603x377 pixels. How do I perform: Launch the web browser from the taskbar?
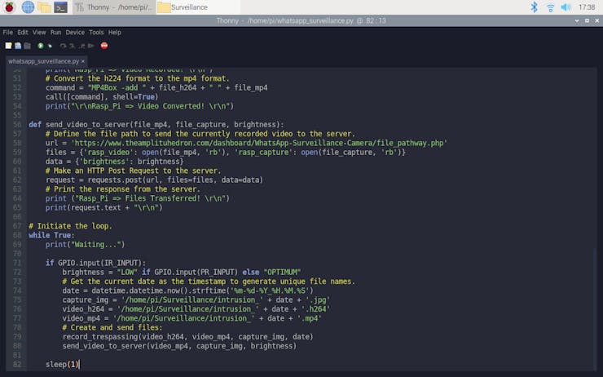[x=28, y=7]
